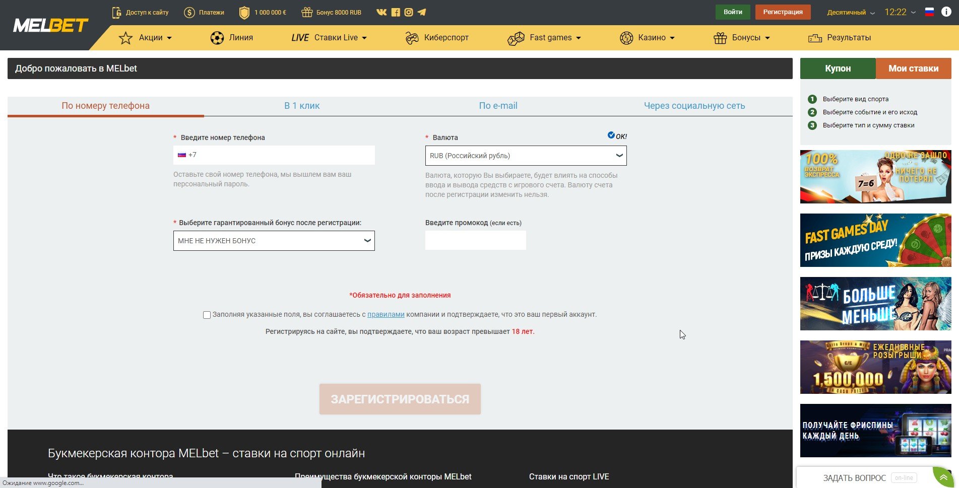Click the VK social network icon

381,12
